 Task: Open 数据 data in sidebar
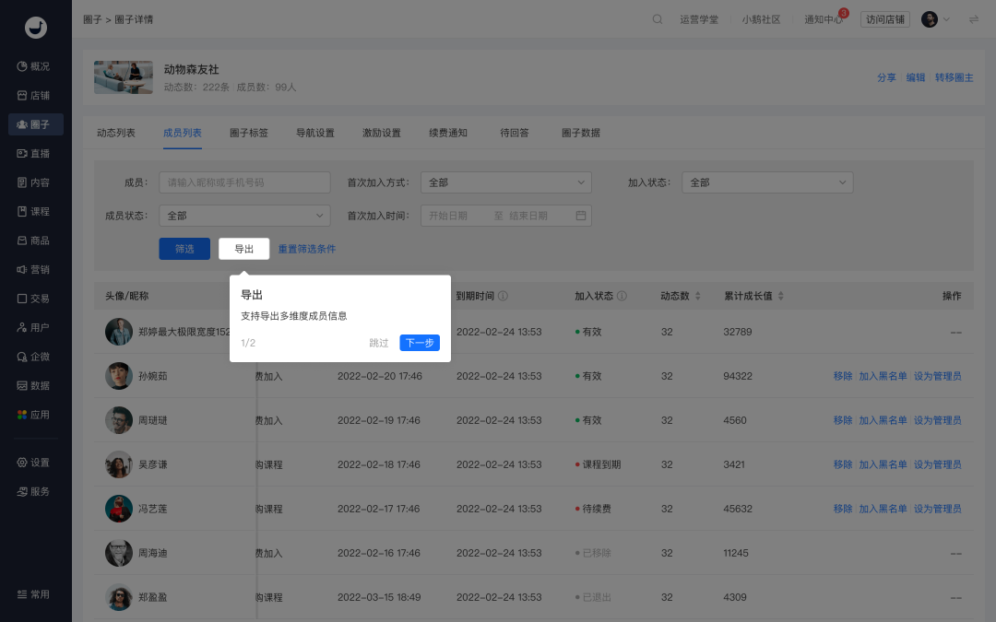[x=33, y=386]
